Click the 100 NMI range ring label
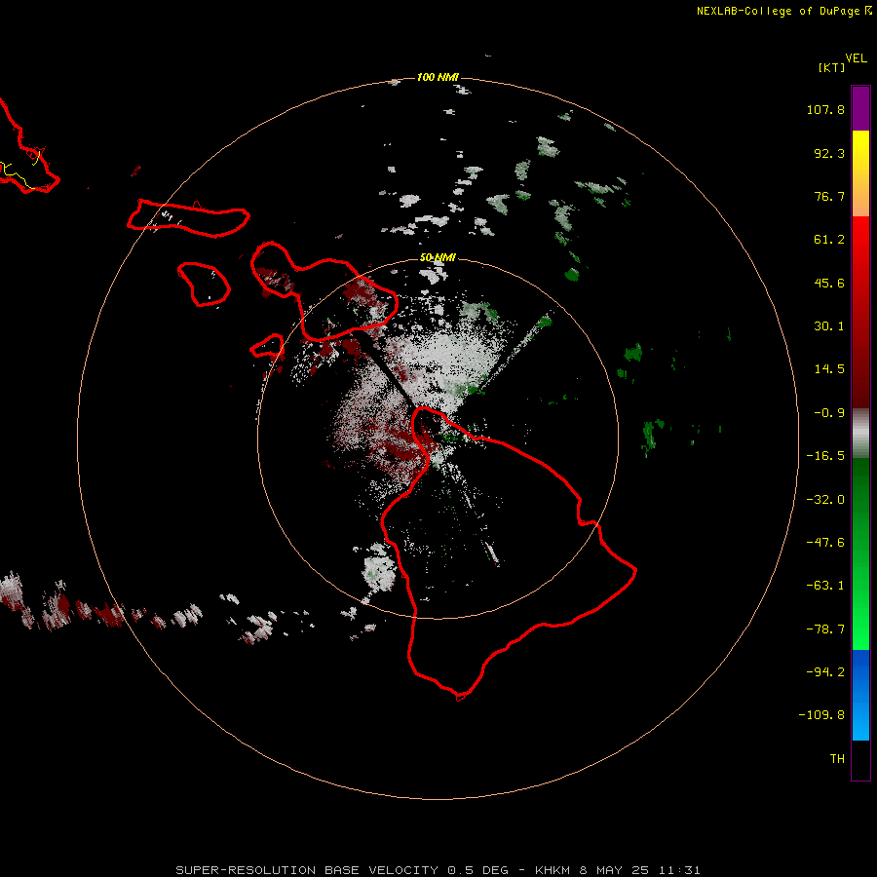Image resolution: width=877 pixels, height=877 pixels. click(x=438, y=77)
